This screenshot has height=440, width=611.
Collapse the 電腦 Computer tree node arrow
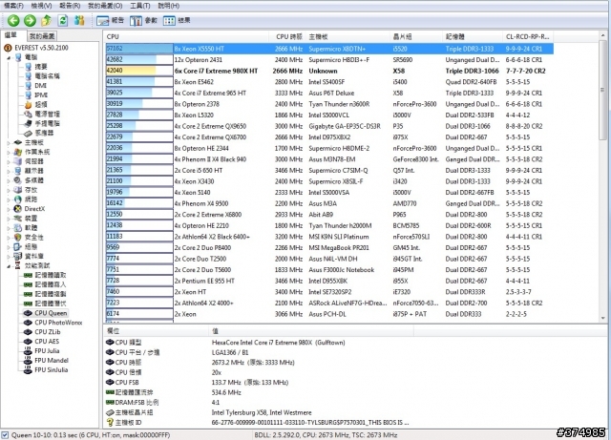click(x=9, y=57)
